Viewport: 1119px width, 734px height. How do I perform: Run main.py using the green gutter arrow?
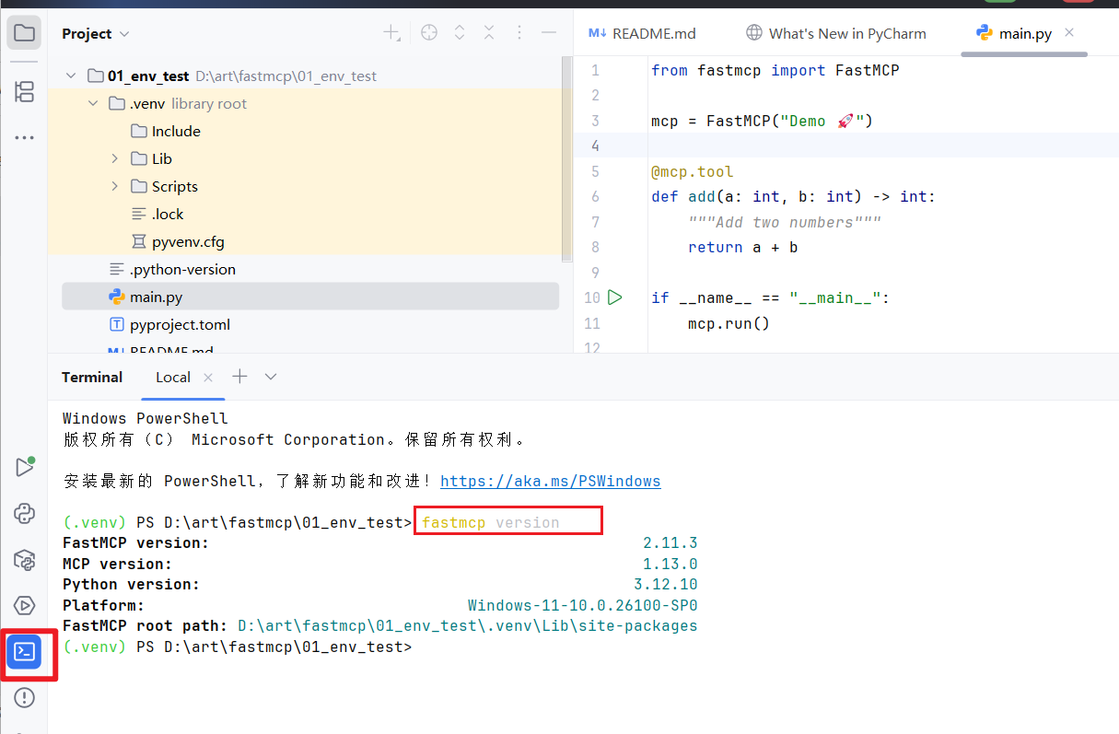pyautogui.click(x=615, y=297)
